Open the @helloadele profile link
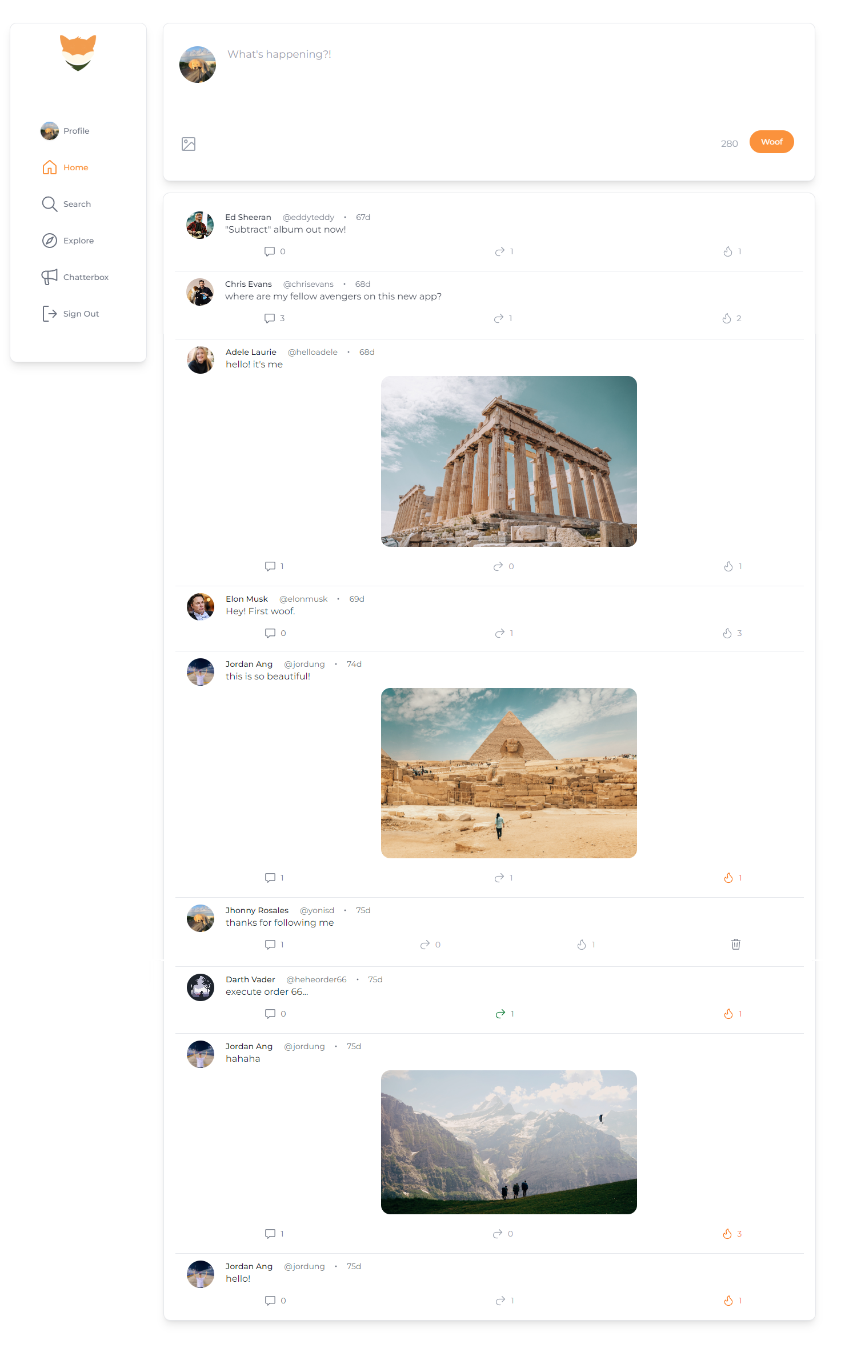 [x=313, y=352]
